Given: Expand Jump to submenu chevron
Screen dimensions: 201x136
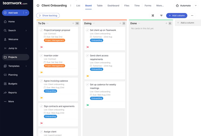Looking at the screenshot, I should 26,48.
